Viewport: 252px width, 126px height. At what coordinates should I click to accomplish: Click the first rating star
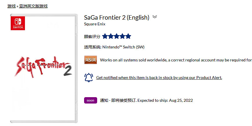tap(105, 36)
